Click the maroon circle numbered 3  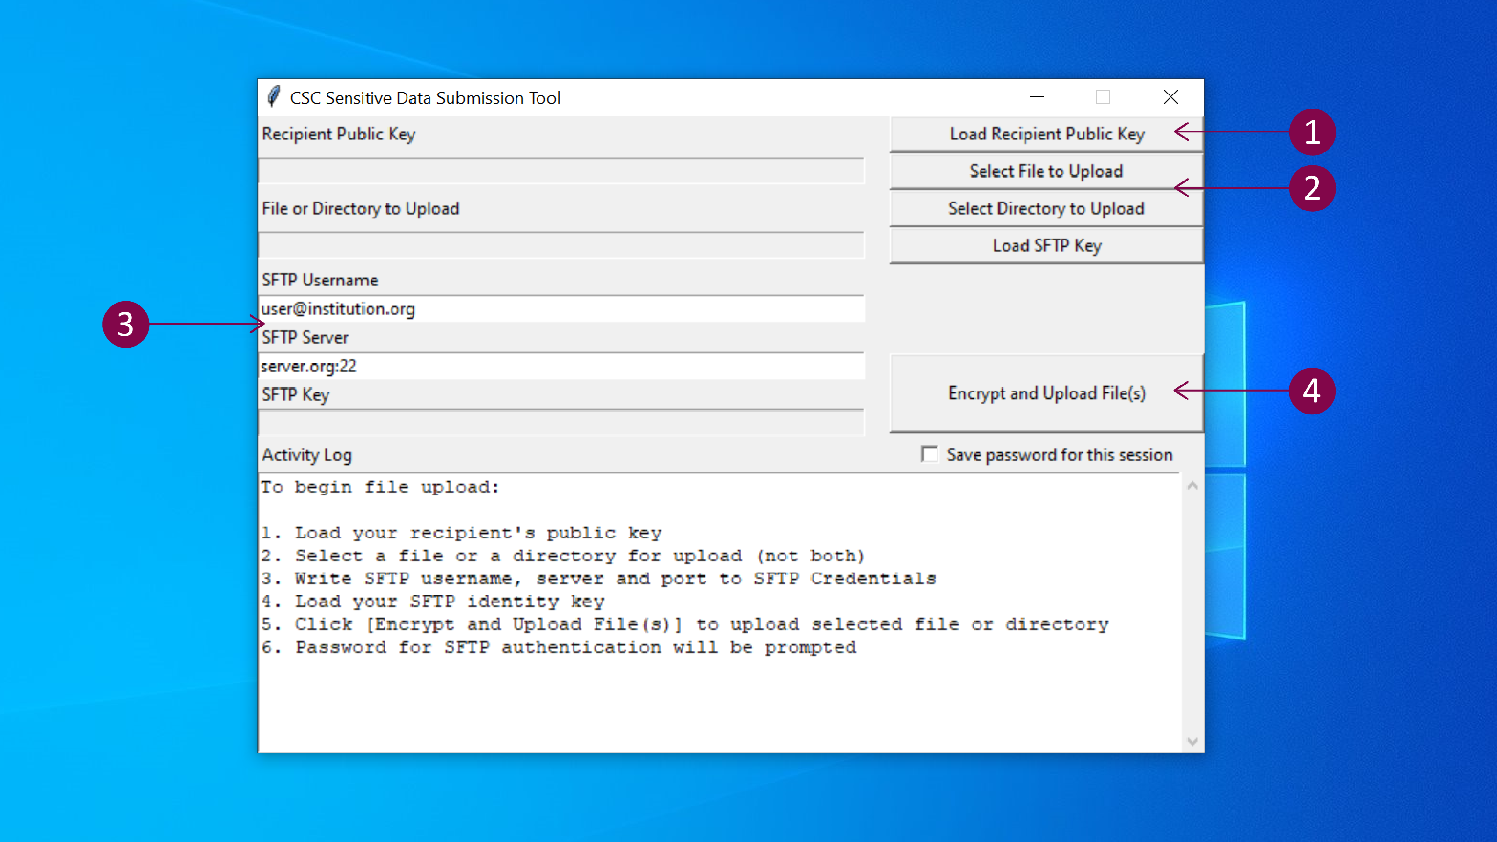pyautogui.click(x=125, y=324)
